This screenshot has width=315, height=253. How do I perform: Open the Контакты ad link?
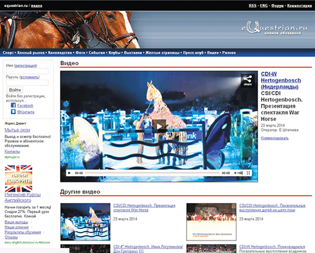pos(12,151)
